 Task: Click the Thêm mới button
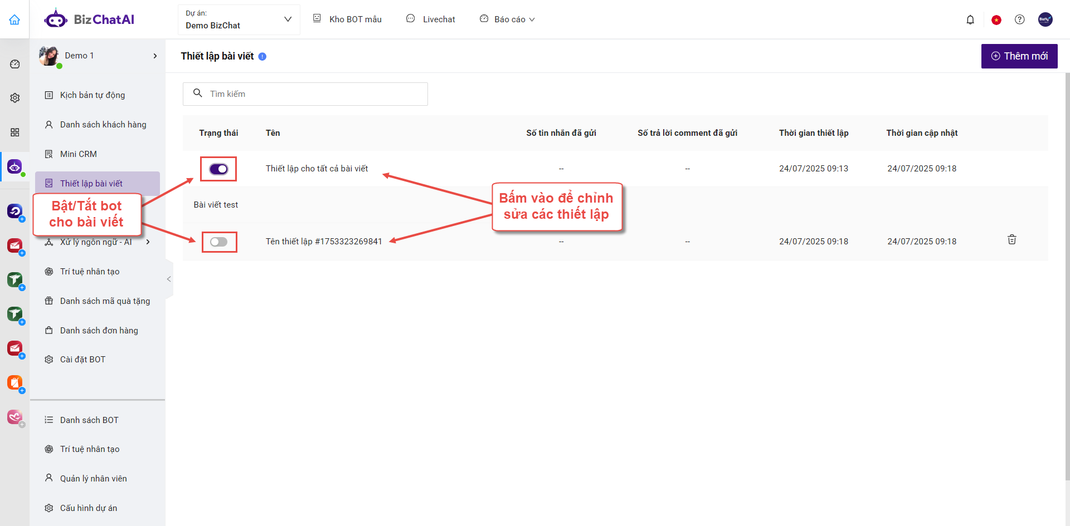[x=1019, y=56]
